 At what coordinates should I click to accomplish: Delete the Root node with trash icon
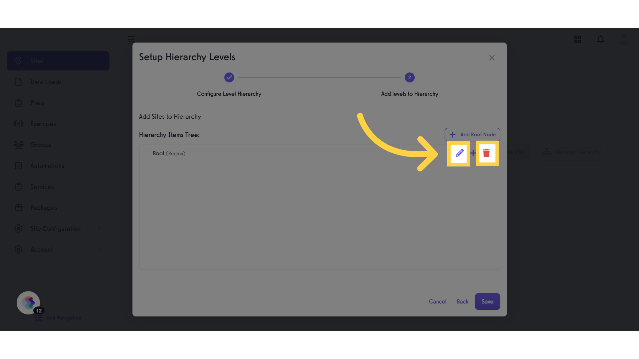point(487,153)
